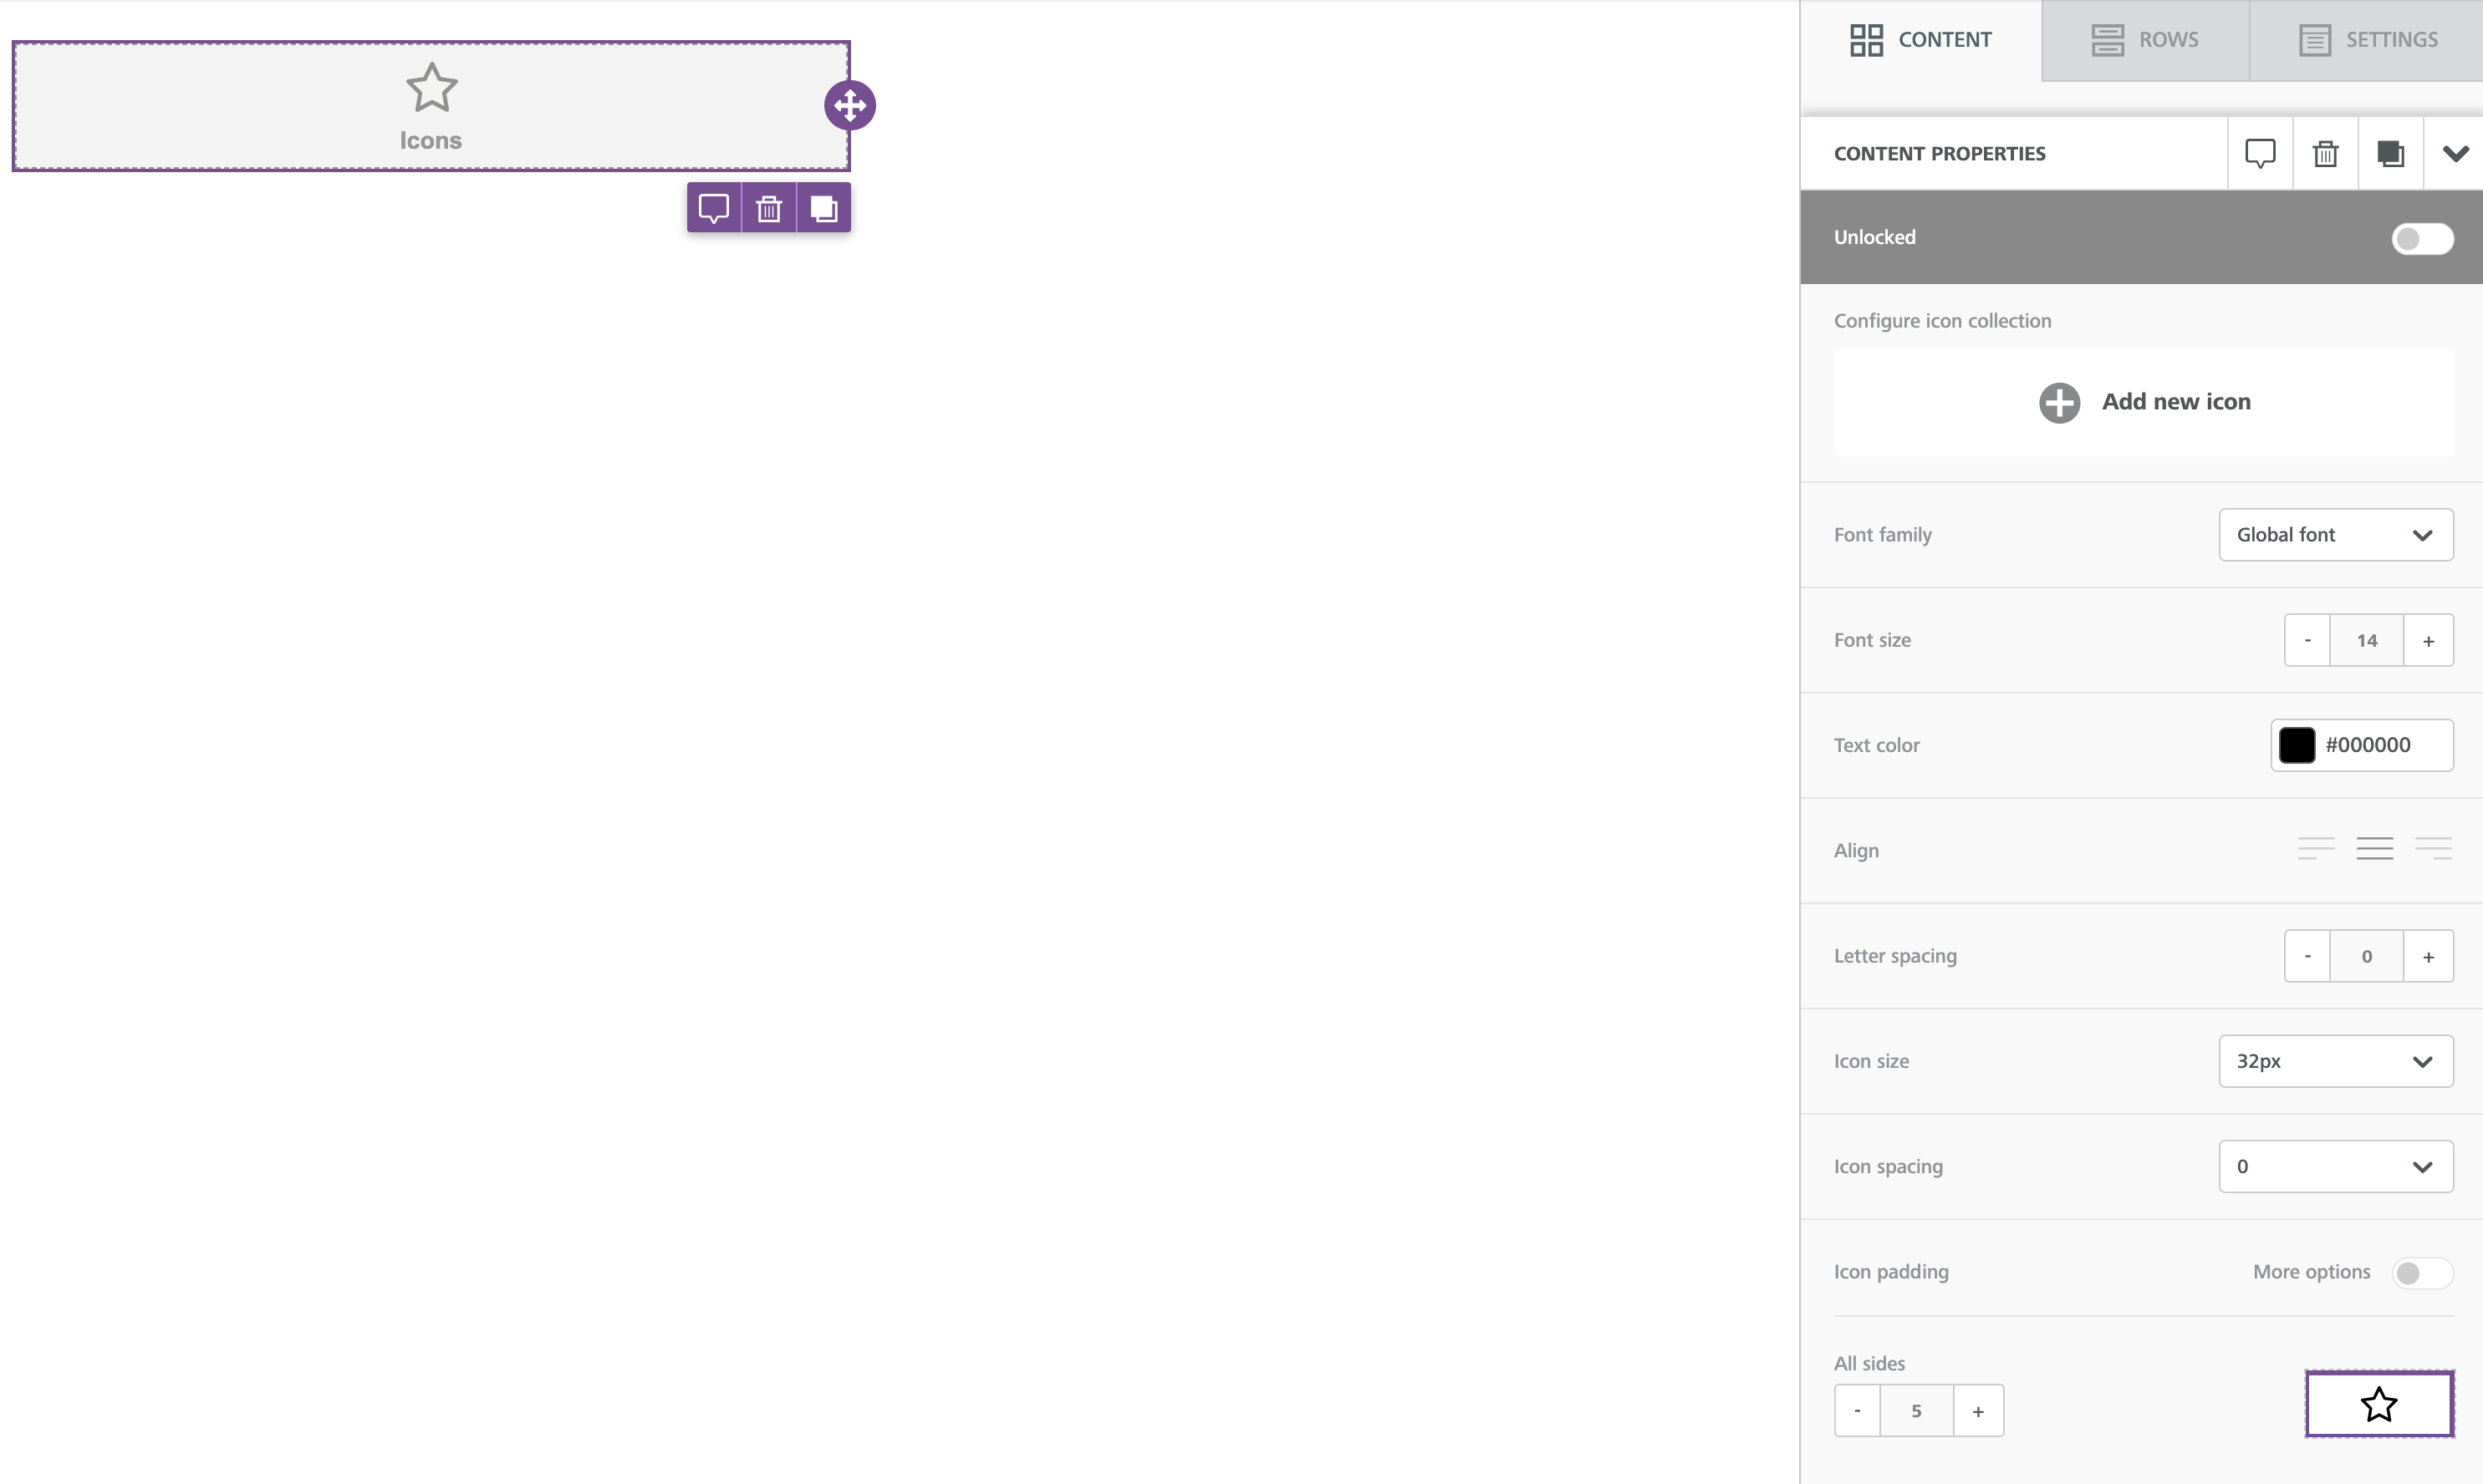Decrease font size with minus button
The width and height of the screenshot is (2483, 1484).
click(2307, 640)
